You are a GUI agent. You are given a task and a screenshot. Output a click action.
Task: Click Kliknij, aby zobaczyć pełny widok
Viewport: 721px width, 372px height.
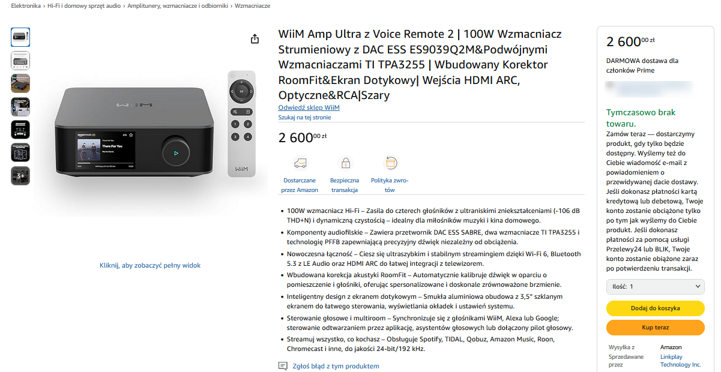(150, 265)
